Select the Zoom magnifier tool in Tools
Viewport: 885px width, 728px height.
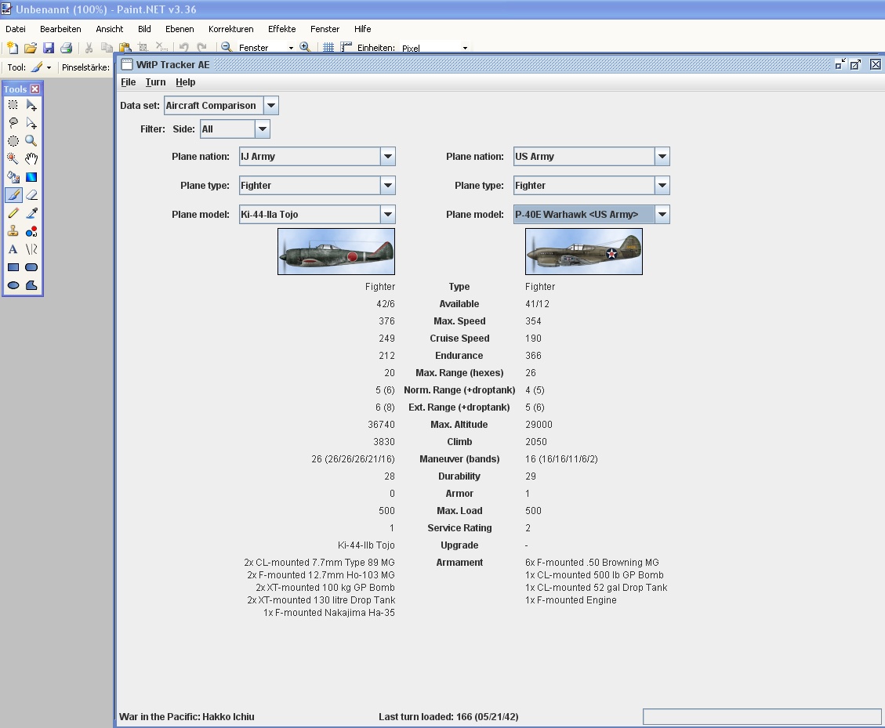[x=31, y=141]
